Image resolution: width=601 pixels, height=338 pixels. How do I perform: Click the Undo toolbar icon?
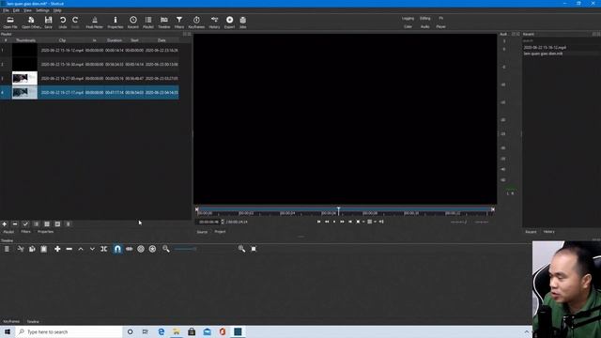(x=63, y=23)
